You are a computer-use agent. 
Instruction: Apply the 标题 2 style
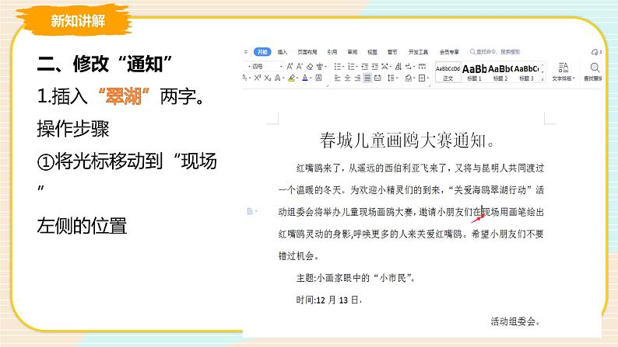[x=500, y=72]
